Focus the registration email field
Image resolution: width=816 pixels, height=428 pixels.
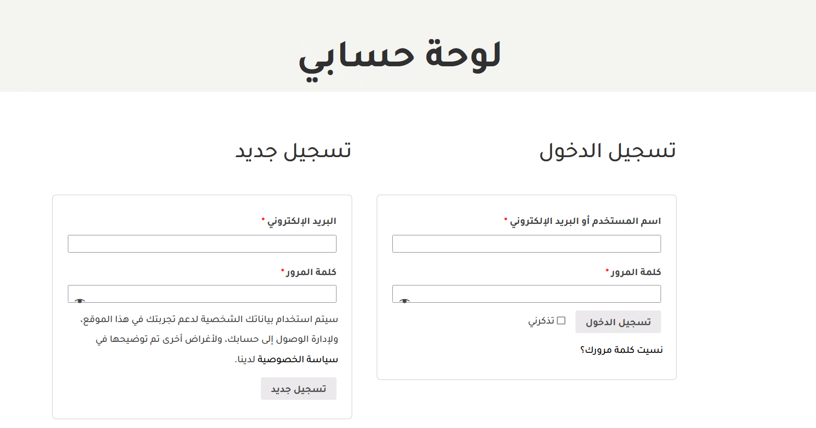(x=202, y=244)
